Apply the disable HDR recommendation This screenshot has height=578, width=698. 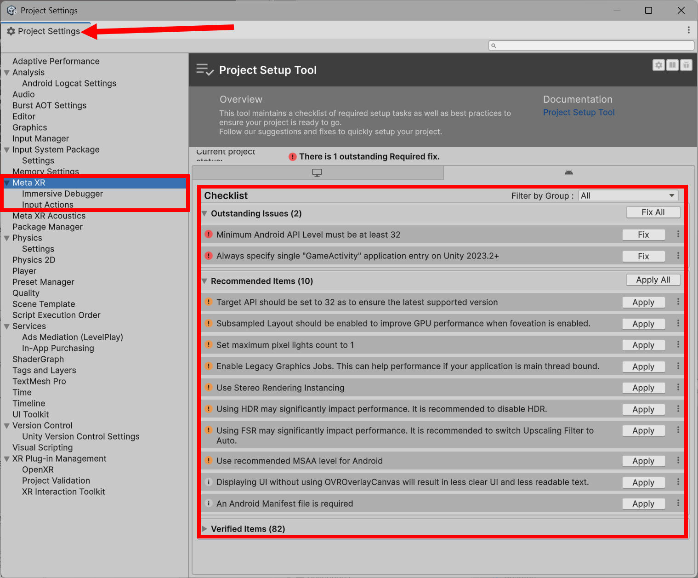coord(643,409)
